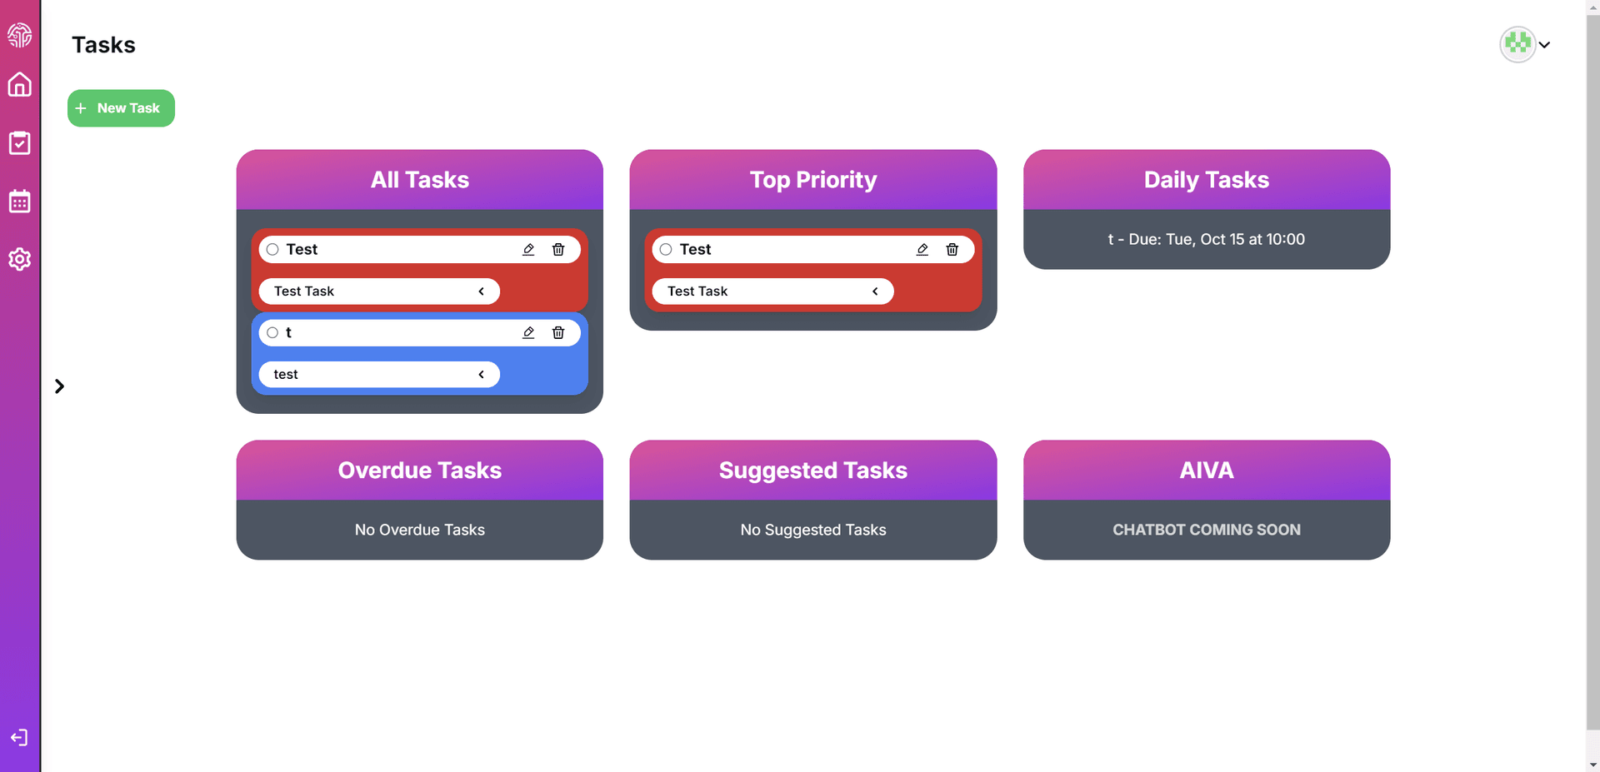This screenshot has height=772, width=1600.
Task: Delete the Test task in Top Priority
Action: point(952,249)
